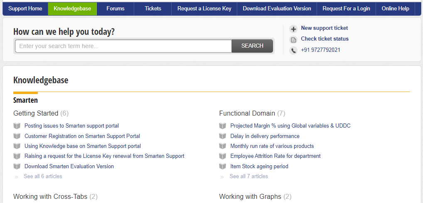The image size is (423, 203).
Task: Open Download Evaluation Version tab
Action: pos(277,9)
